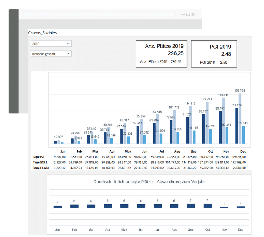Open the 2019 year dropdown

[x=51, y=44]
